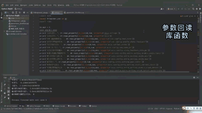Click the Run with Coverage icon
The height and width of the screenshot is (113, 202).
click(x=185, y=9)
